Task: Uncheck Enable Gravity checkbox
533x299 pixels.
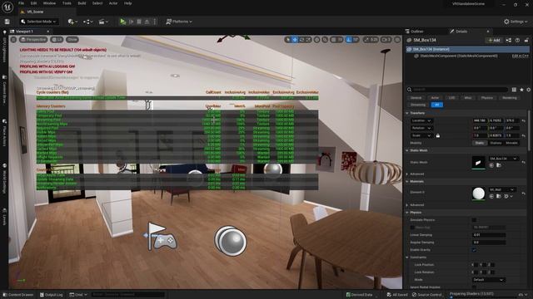Action: [474, 250]
